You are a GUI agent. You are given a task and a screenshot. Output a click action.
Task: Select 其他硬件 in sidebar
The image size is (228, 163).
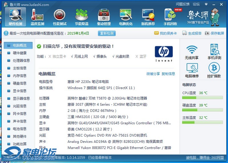(18, 137)
